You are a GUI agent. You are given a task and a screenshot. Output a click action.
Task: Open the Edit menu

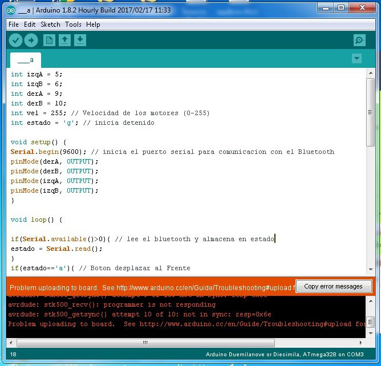(30, 25)
